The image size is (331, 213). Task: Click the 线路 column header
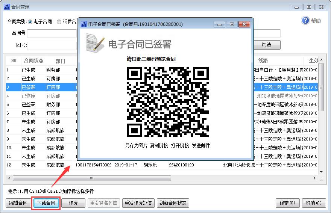click(263, 61)
